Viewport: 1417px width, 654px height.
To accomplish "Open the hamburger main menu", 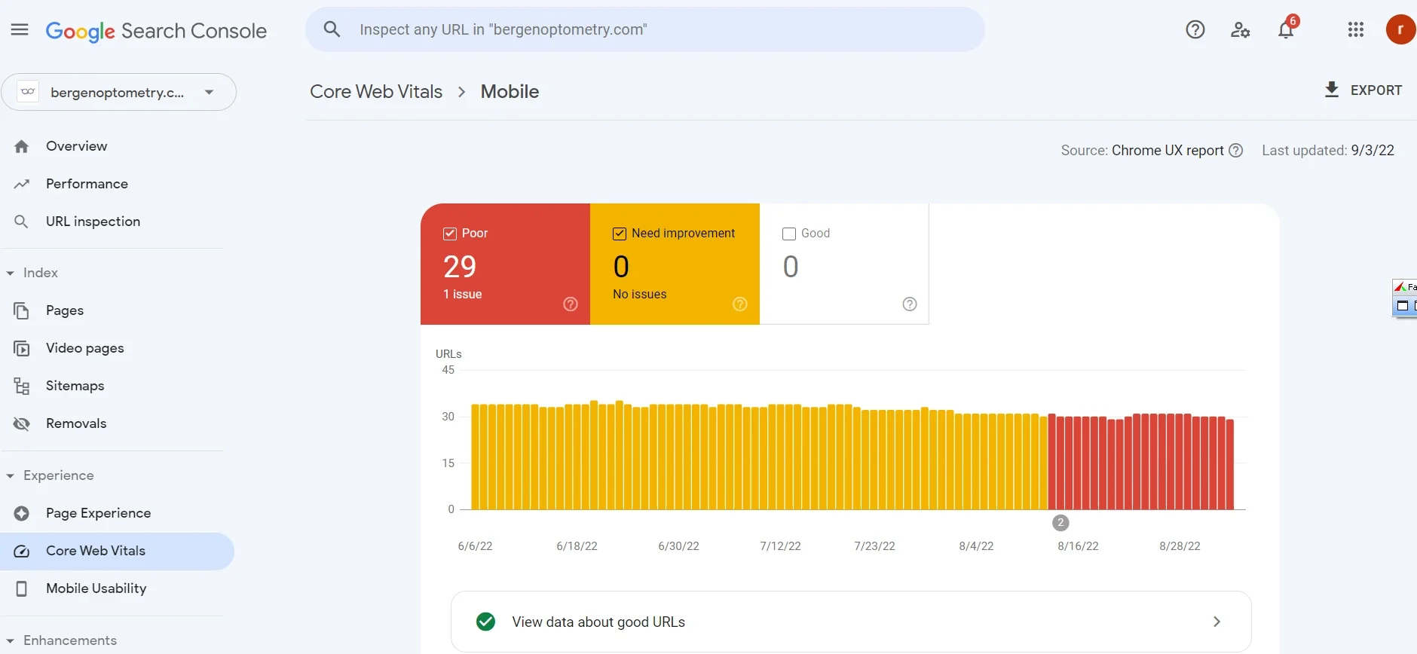I will coord(20,30).
